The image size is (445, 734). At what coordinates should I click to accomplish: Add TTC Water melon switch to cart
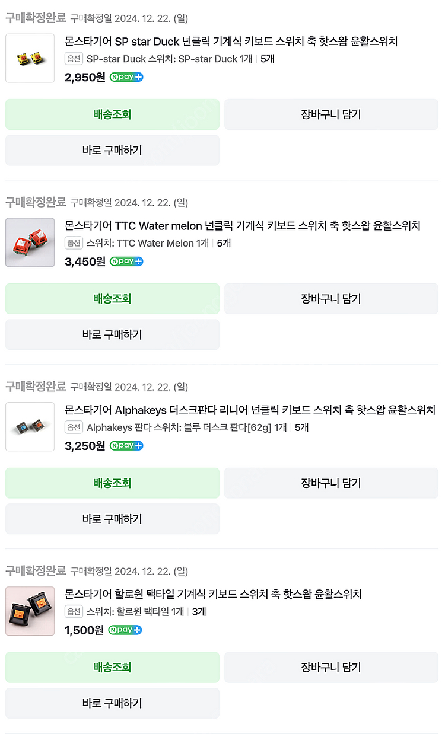[331, 299]
